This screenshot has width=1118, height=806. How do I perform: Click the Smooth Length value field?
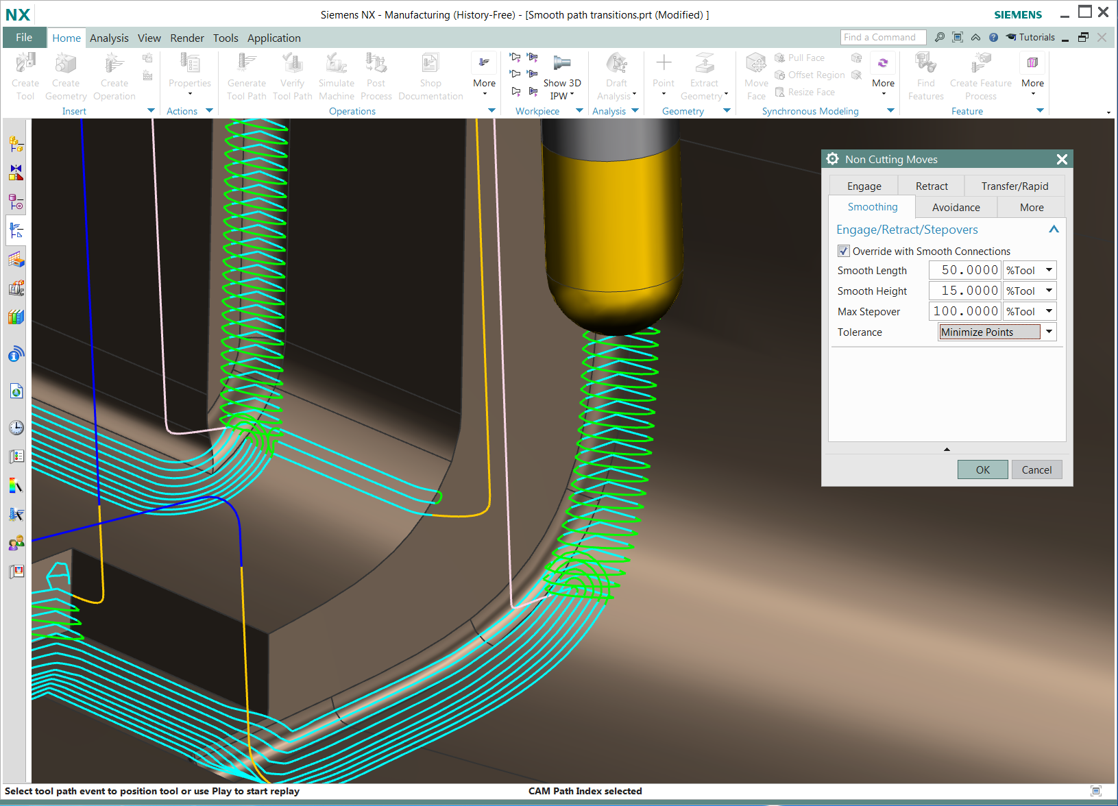point(965,270)
